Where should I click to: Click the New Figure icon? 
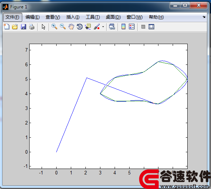(7, 27)
